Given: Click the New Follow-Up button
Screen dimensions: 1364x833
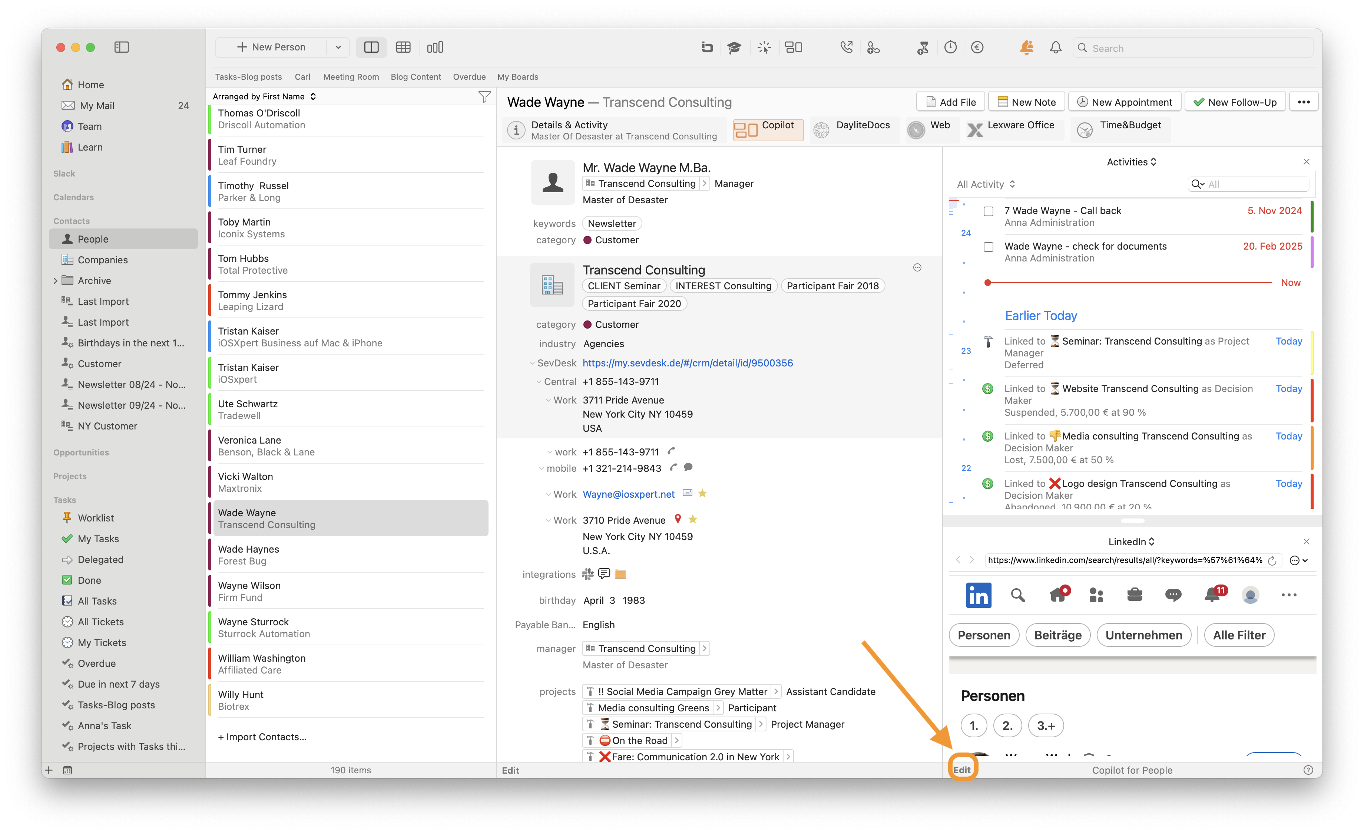Looking at the screenshot, I should click(x=1235, y=102).
